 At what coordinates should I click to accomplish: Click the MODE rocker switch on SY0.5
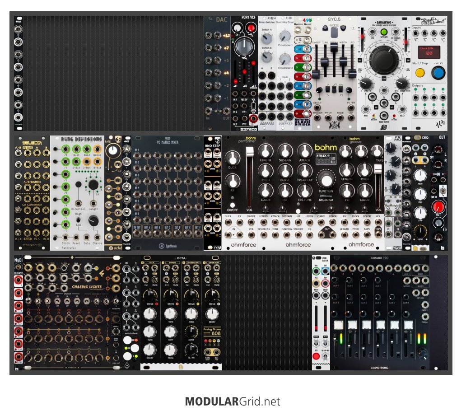coord(334,32)
